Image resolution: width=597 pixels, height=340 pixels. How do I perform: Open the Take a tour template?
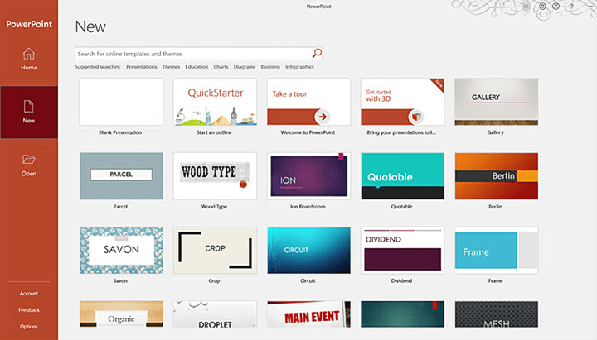[308, 102]
